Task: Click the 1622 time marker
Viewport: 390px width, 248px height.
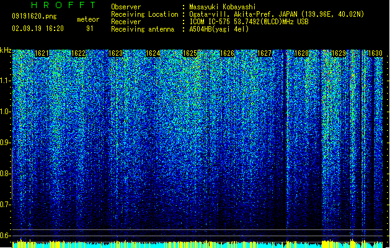Action: pos(78,53)
